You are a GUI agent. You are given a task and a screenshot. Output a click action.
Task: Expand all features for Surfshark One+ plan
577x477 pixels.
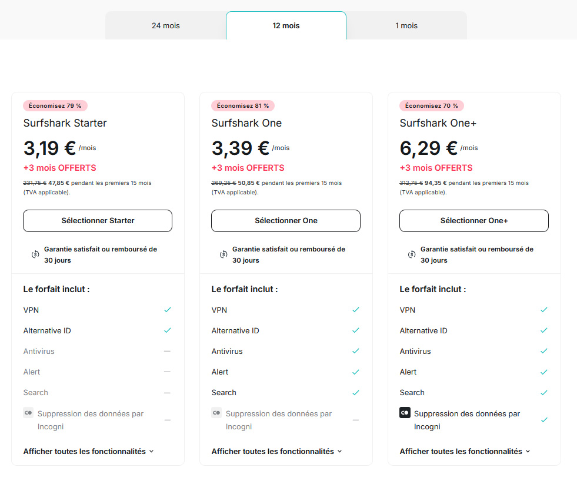pos(465,452)
